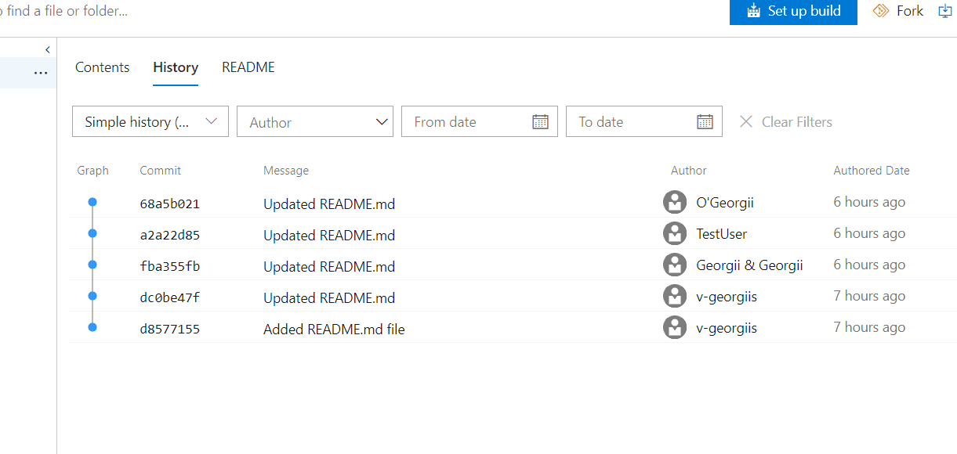Viewport: 957px width, 454px height.
Task: Open the more options ellipsis in sidebar
Action: tap(41, 73)
